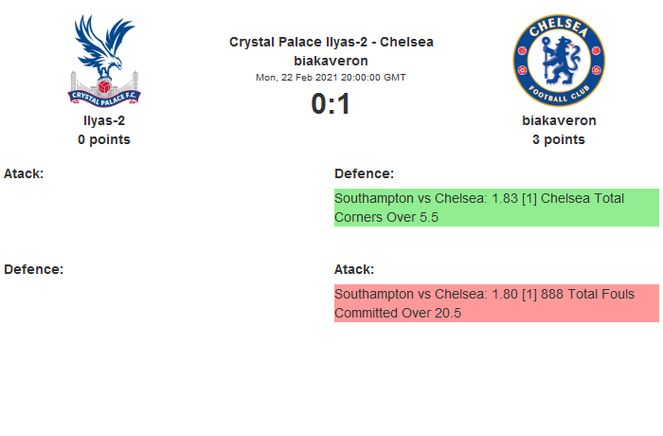Click biakaveron in the centre match heading

pos(331,61)
